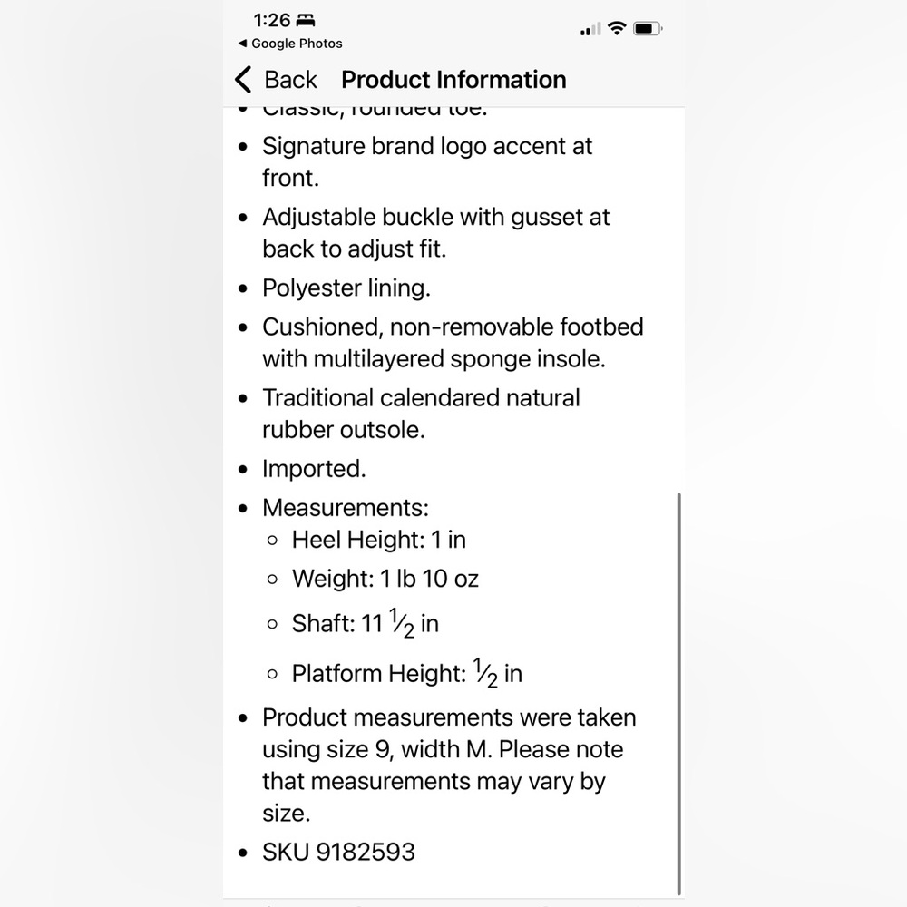Screen dimensions: 907x907
Task: Tap the Platform Height measurement entry
Action: click(x=406, y=673)
